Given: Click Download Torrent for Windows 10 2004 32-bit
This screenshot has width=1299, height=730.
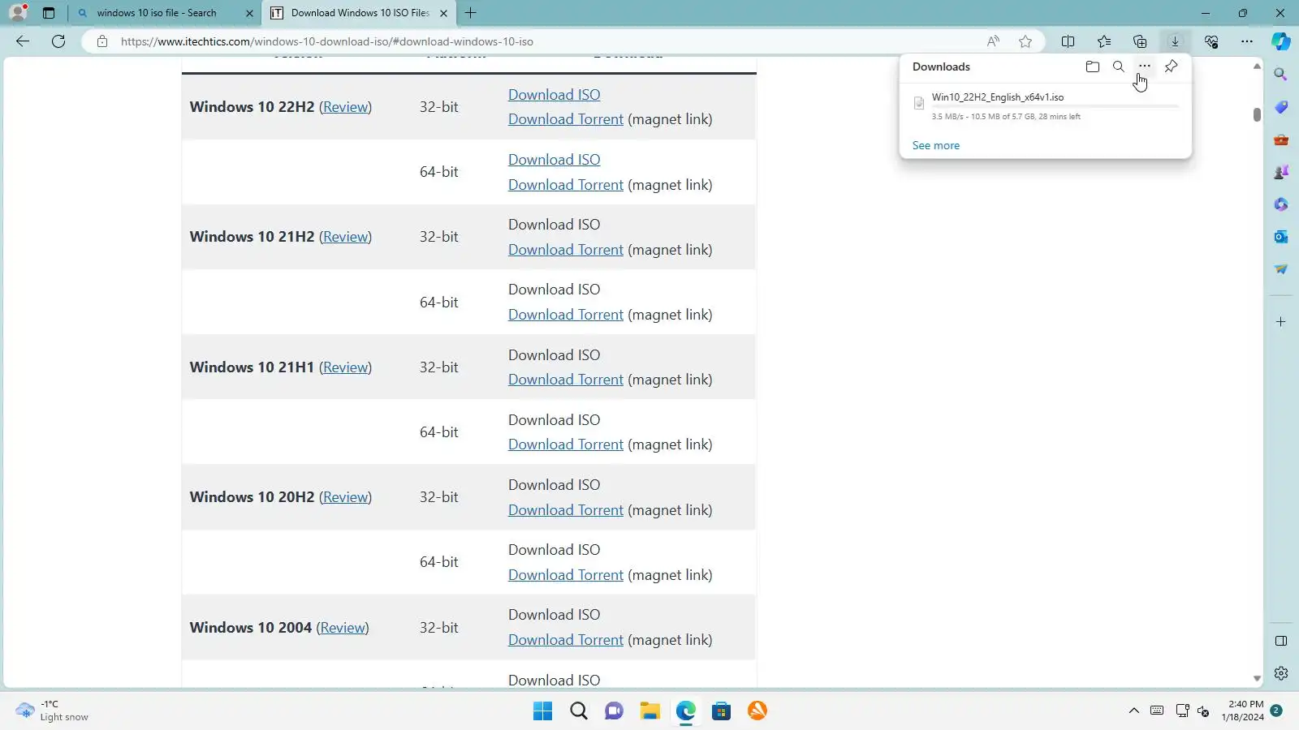Looking at the screenshot, I should pos(566,640).
